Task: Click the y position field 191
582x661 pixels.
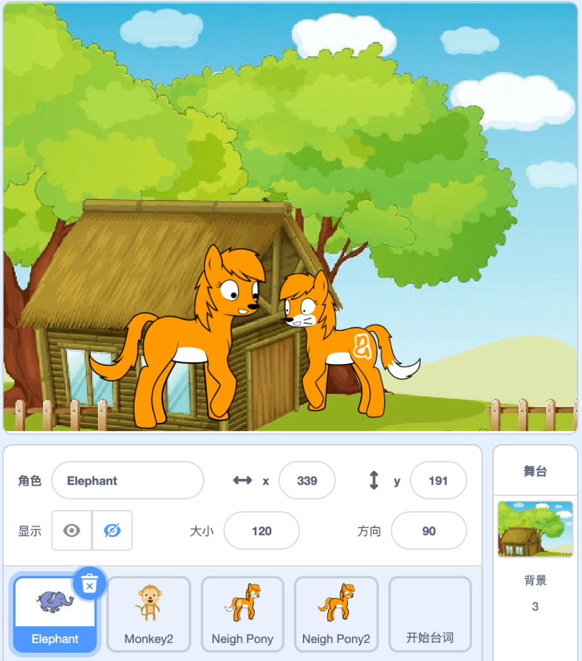Action: [x=438, y=480]
